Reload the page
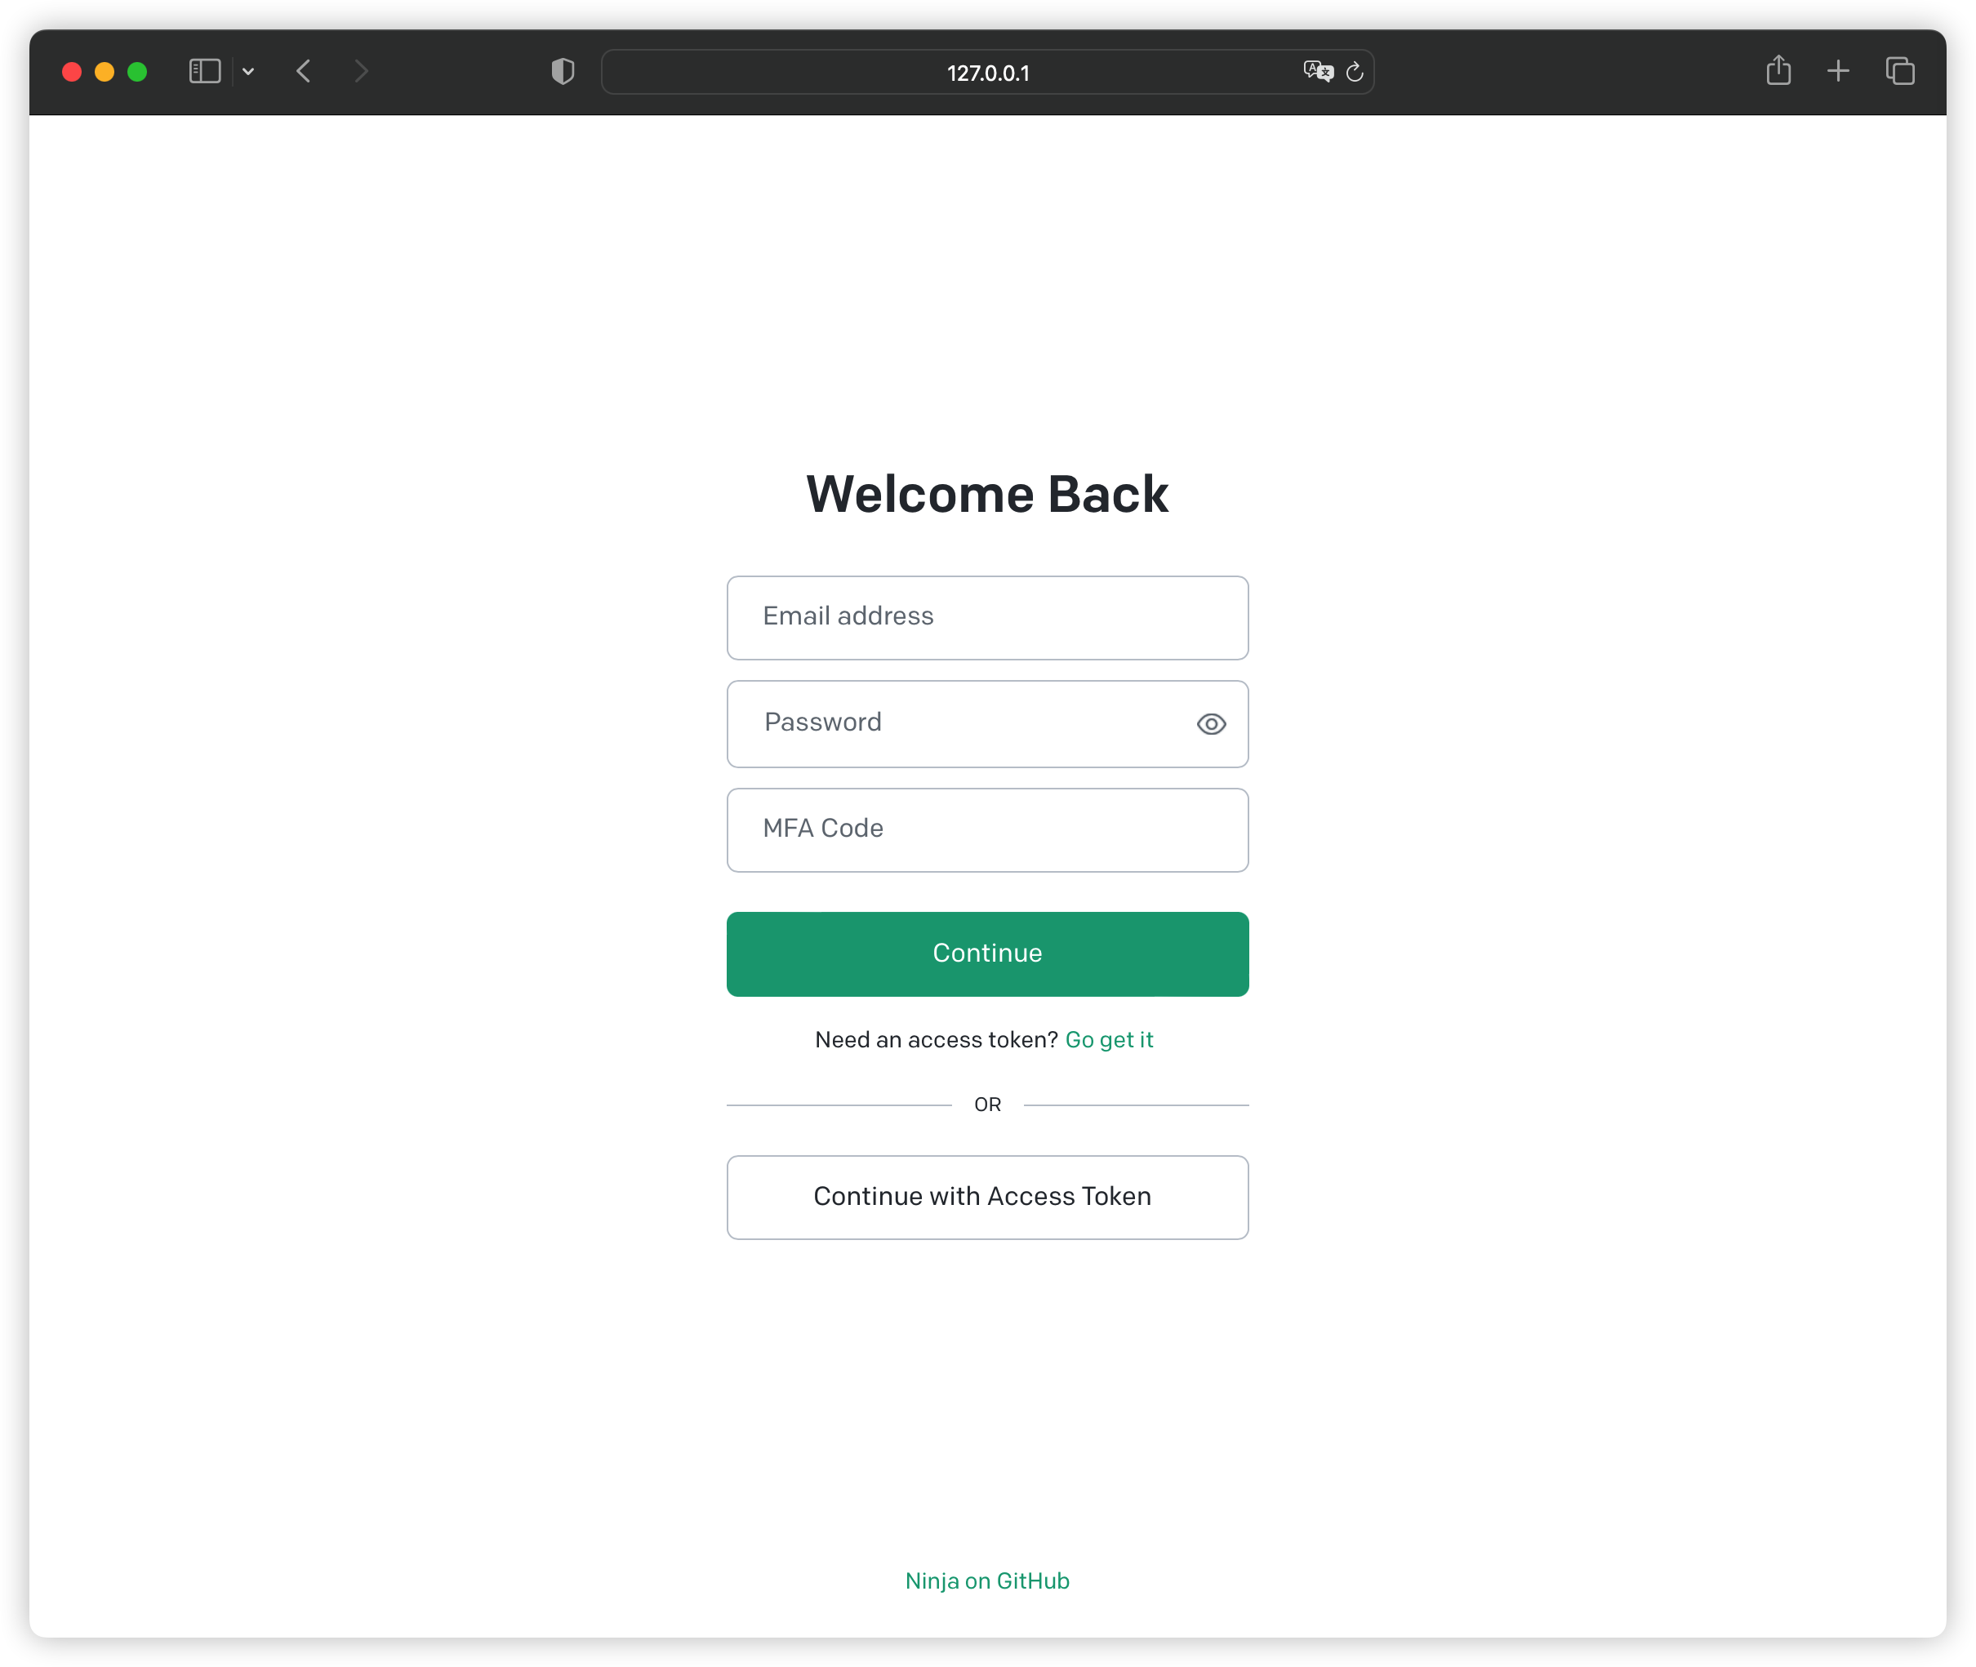 pos(1354,72)
